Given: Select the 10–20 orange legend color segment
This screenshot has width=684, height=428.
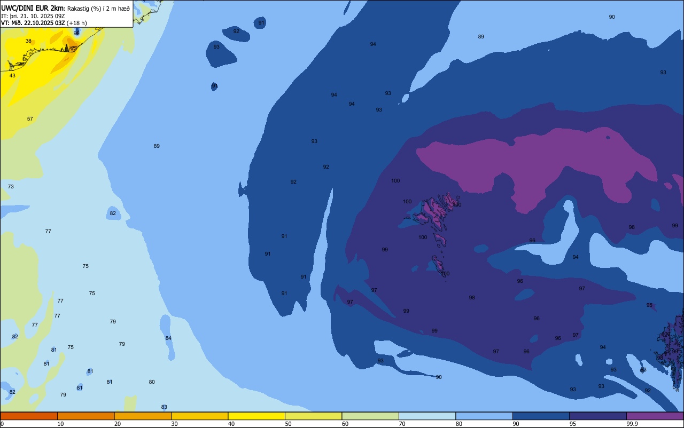Looking at the screenshot, I should (85, 416).
